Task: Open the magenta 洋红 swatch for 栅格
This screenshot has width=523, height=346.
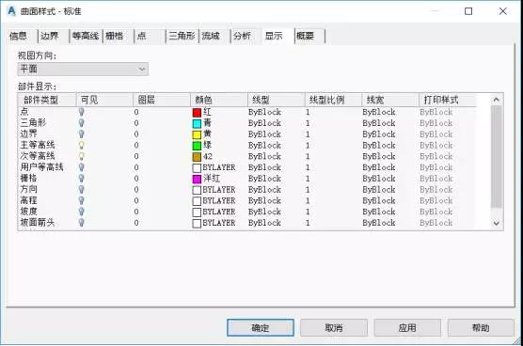Action: pyautogui.click(x=197, y=179)
